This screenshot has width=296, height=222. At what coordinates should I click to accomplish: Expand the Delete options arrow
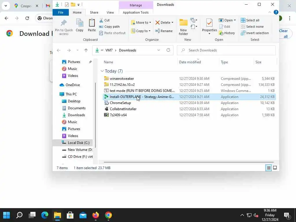coord(172,23)
